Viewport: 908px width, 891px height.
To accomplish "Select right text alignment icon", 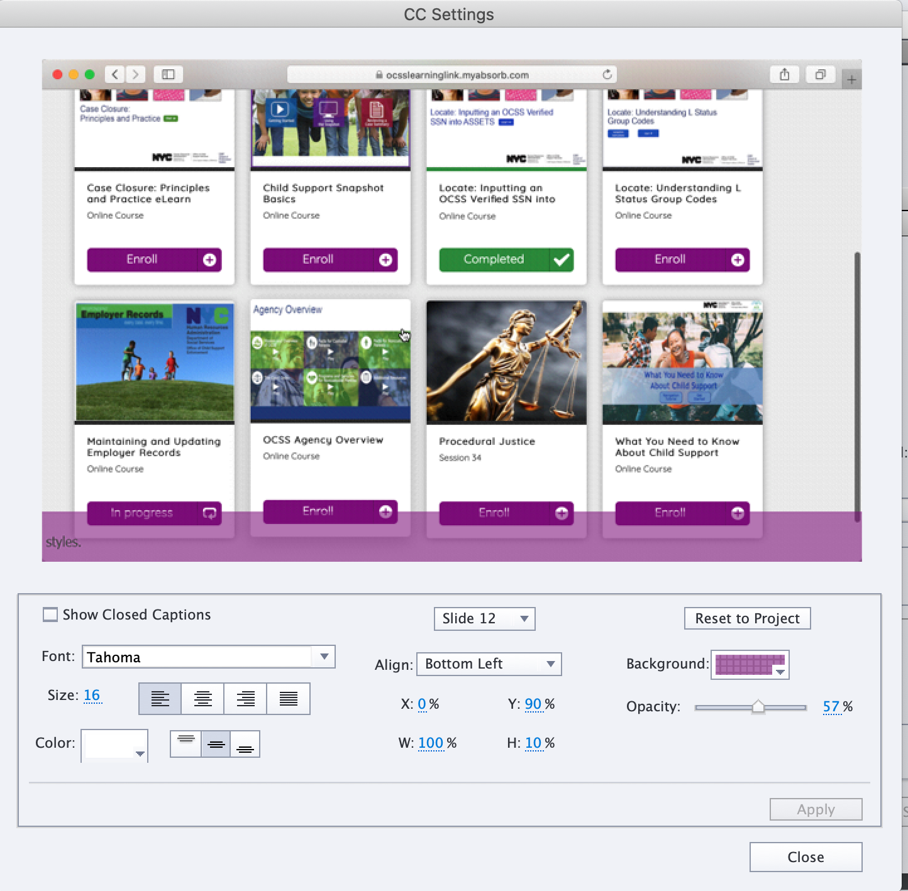I will click(x=245, y=699).
